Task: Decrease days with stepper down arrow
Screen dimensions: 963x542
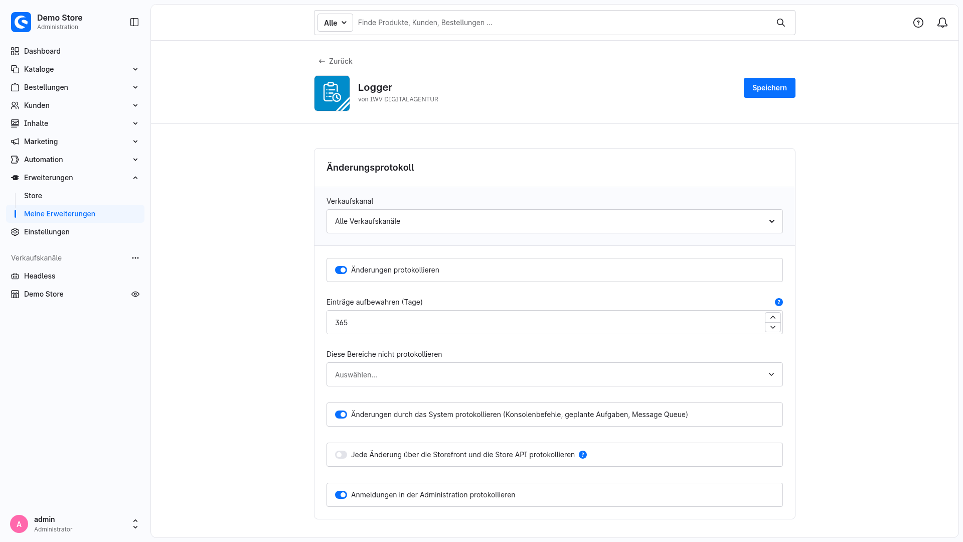Action: [x=773, y=327]
